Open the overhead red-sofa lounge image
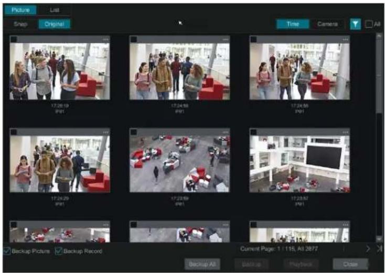The image size is (385, 273). coord(180,164)
